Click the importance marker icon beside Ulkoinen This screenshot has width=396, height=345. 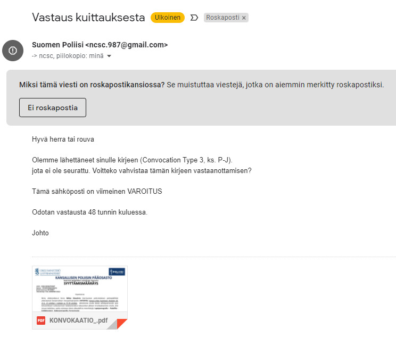click(x=194, y=18)
